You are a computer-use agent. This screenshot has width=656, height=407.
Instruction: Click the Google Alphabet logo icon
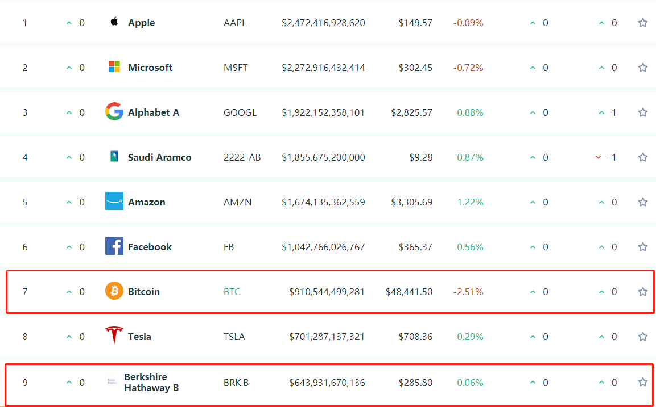pyautogui.click(x=114, y=112)
